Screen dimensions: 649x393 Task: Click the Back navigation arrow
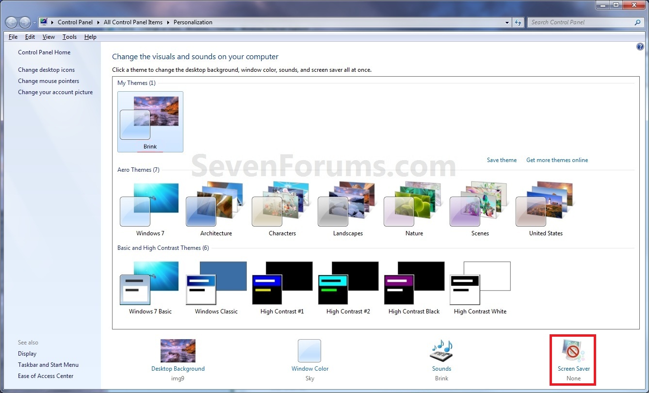pyautogui.click(x=11, y=22)
